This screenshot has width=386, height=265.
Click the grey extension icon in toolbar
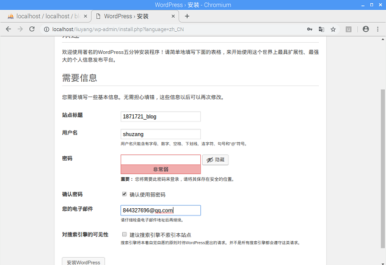(x=348, y=29)
